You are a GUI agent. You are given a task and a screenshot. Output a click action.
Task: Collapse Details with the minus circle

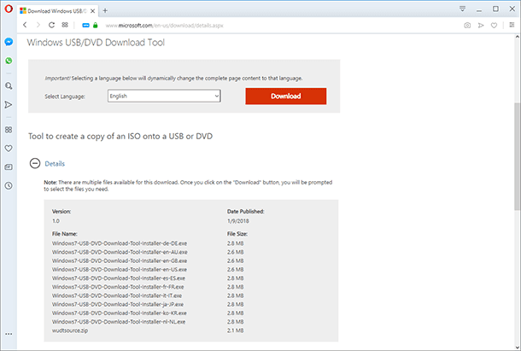[x=35, y=163]
